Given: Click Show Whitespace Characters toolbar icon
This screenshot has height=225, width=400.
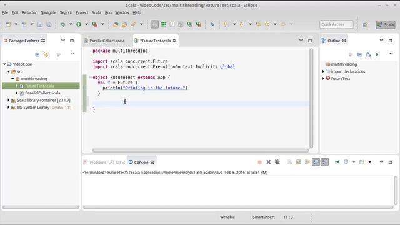Looking at the screenshot, I should tap(172, 24).
